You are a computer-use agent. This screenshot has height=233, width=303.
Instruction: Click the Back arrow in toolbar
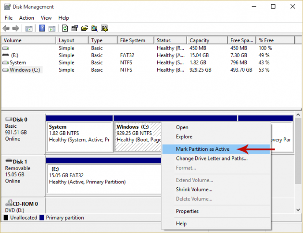[6, 28]
